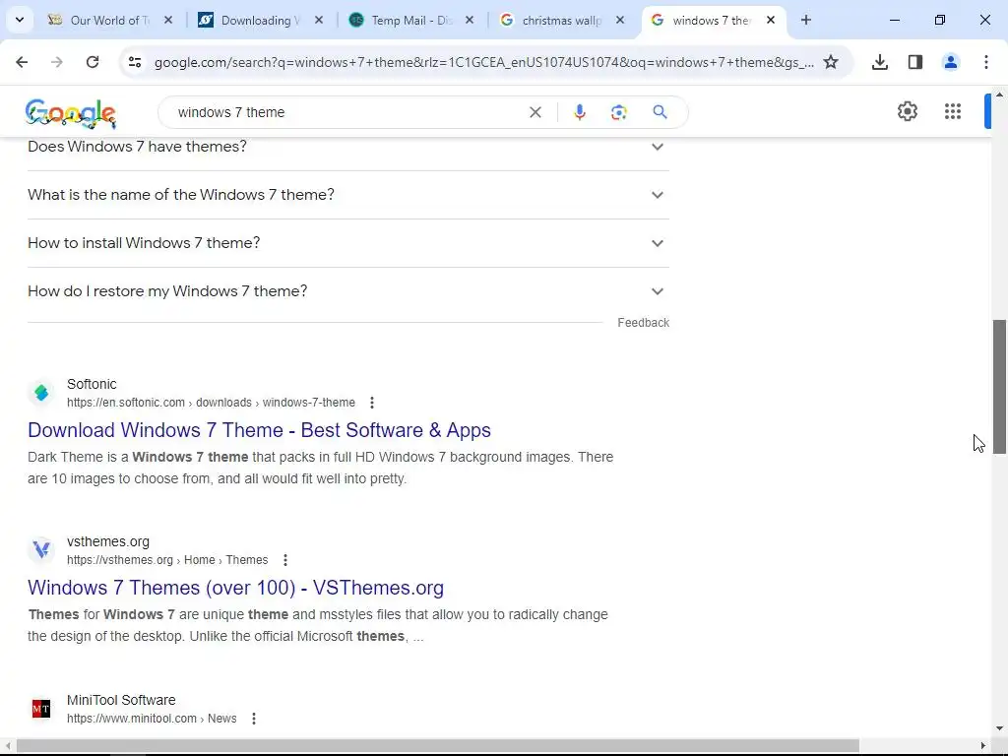1008x756 pixels.
Task: Clear the search box text
Action: (535, 112)
